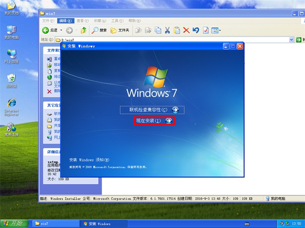The height and width of the screenshot is (228, 305).
Task: Open the Forward button history dropdown
Action: click(76, 30)
